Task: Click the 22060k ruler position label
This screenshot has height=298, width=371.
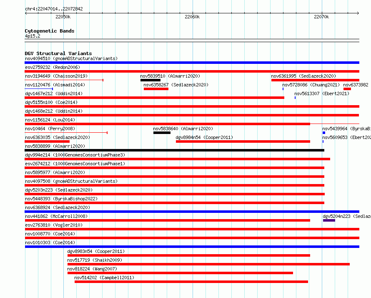Action: point(192,17)
